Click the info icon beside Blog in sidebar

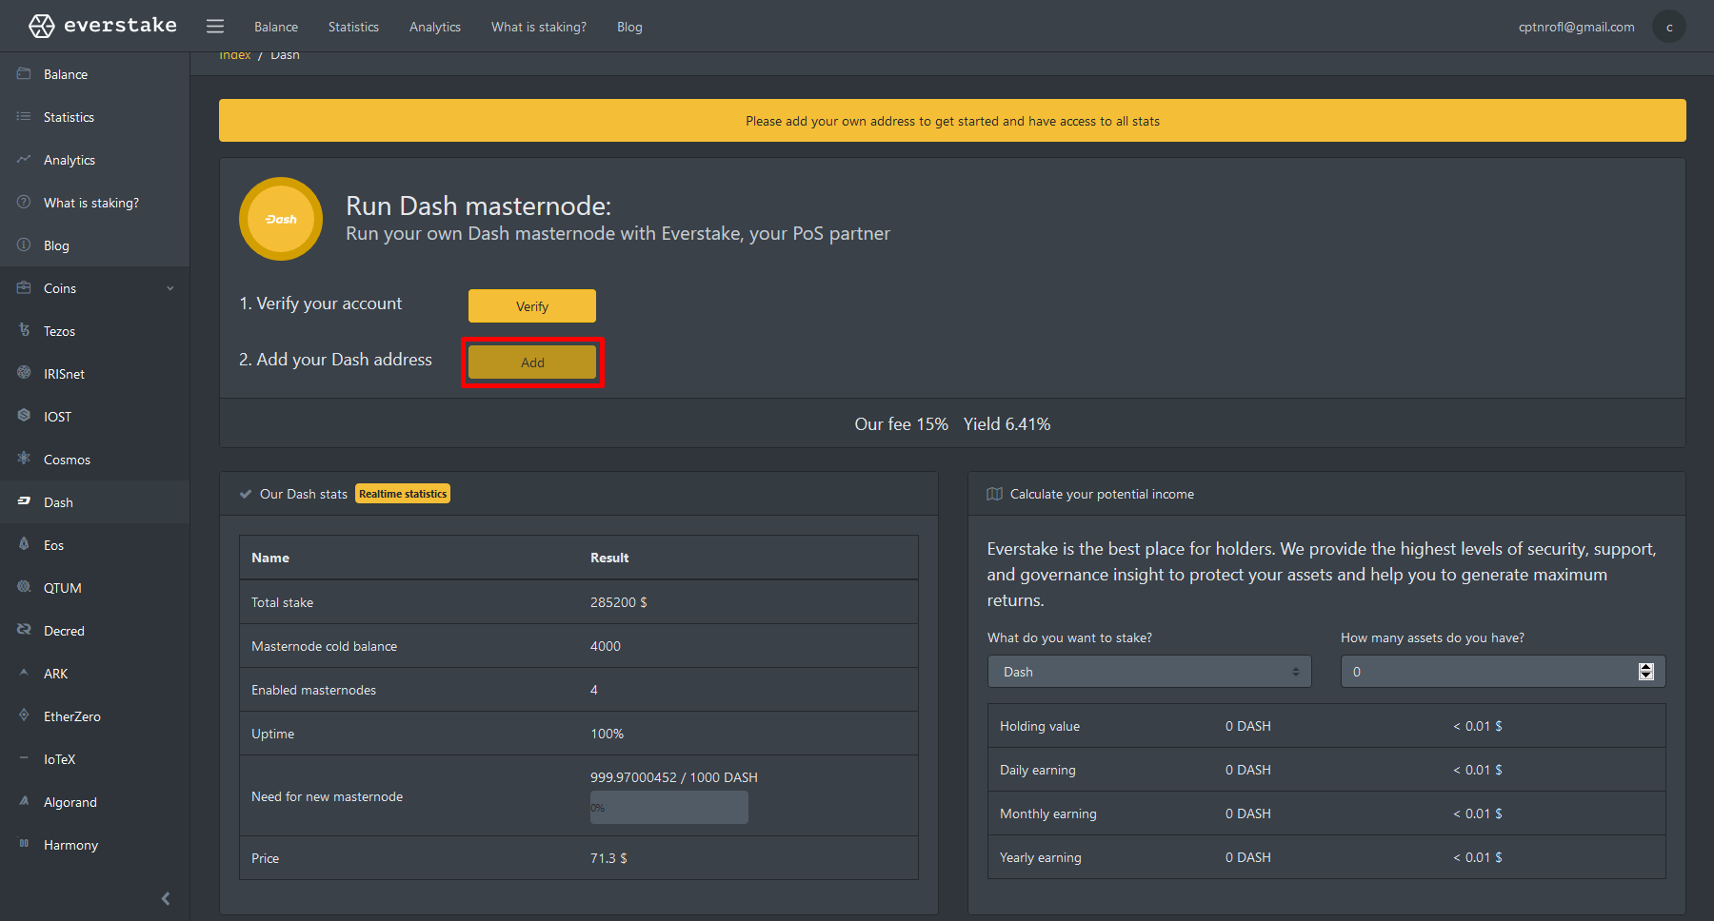pos(24,245)
